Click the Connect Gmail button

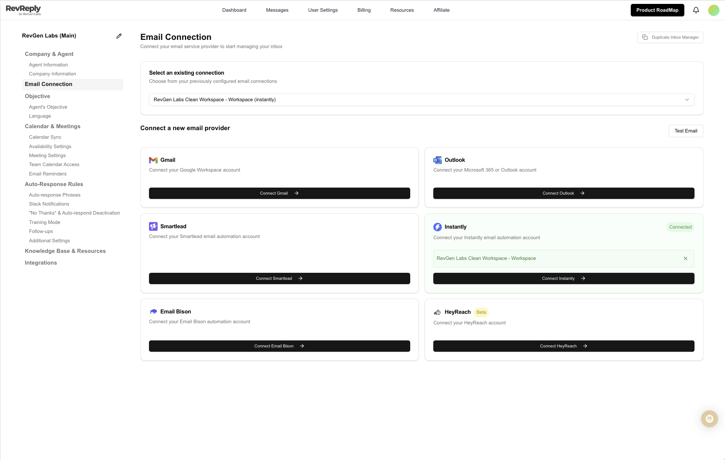coord(280,193)
